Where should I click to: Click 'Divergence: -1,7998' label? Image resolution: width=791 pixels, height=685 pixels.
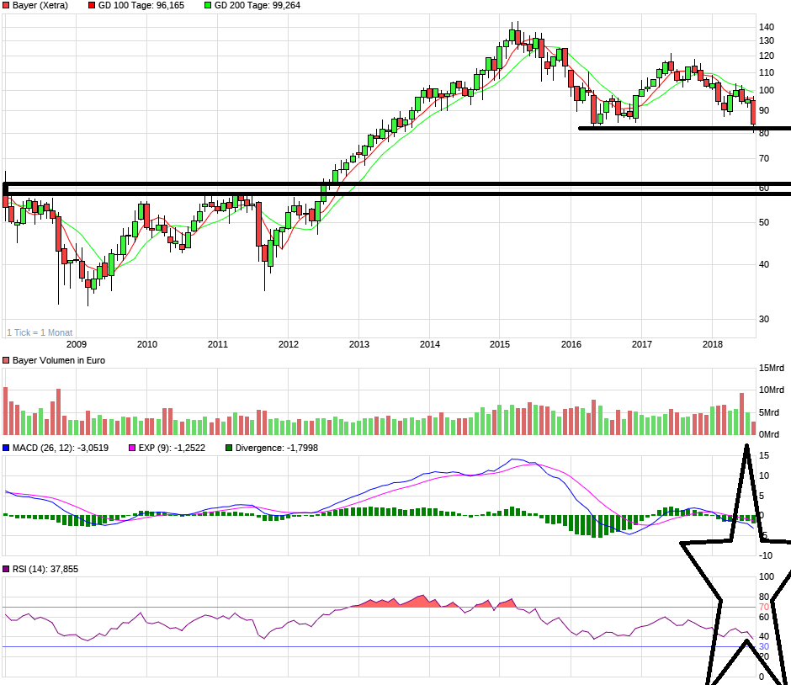point(277,448)
